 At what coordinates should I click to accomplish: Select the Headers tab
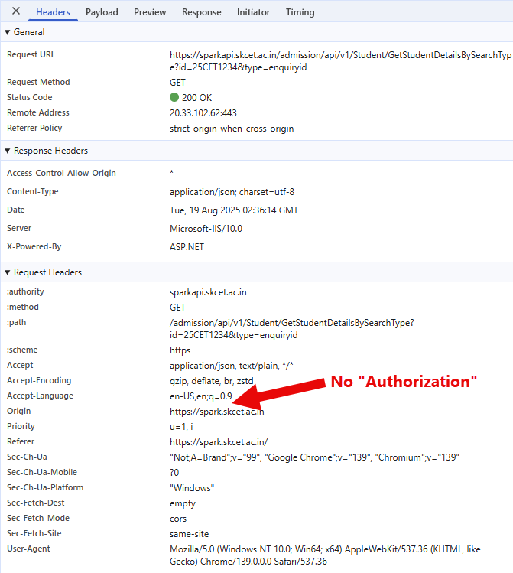point(53,12)
